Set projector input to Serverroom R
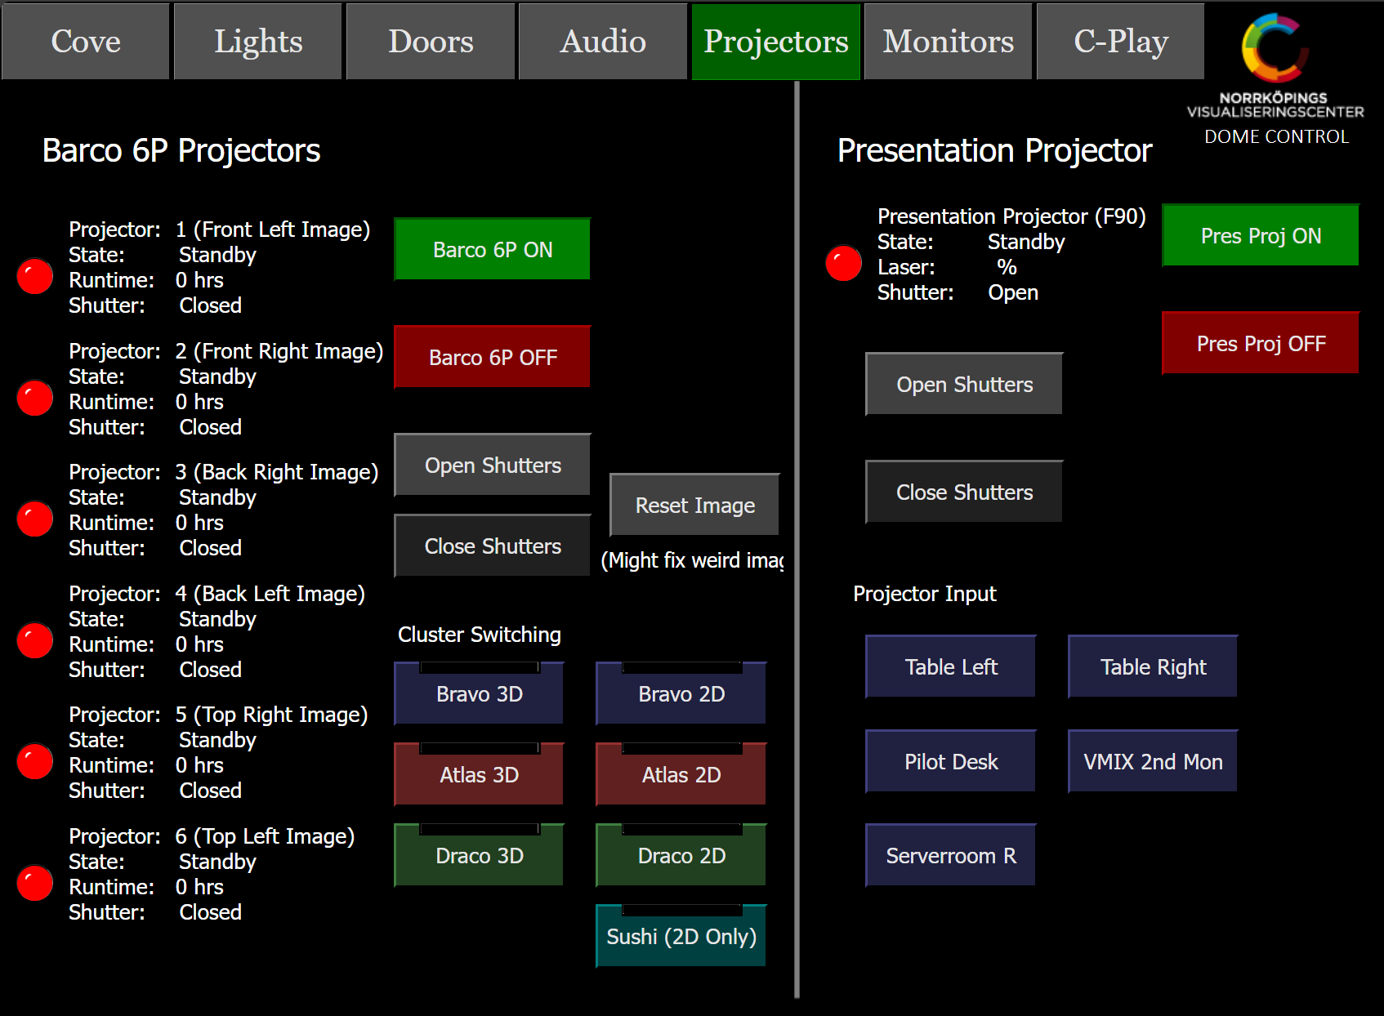 pyautogui.click(x=951, y=855)
